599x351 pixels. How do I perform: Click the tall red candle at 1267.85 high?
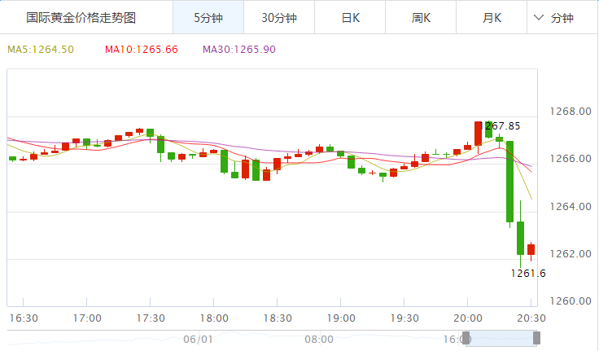pos(478,134)
